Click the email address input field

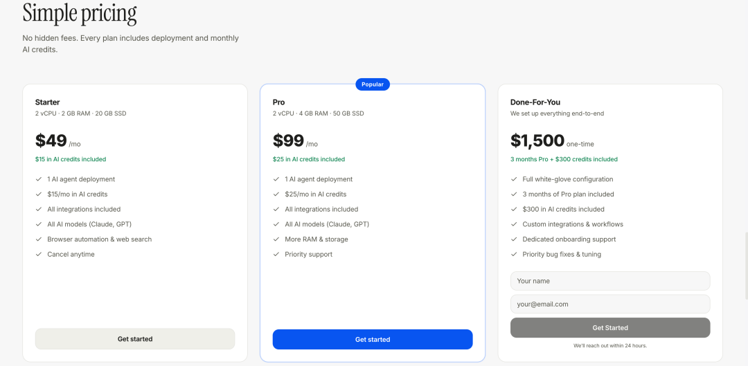610,304
